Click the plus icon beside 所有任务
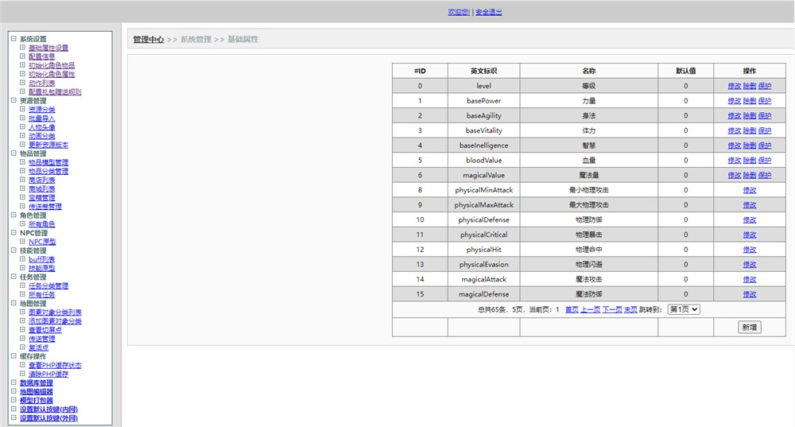The image size is (795, 427). pyautogui.click(x=22, y=295)
